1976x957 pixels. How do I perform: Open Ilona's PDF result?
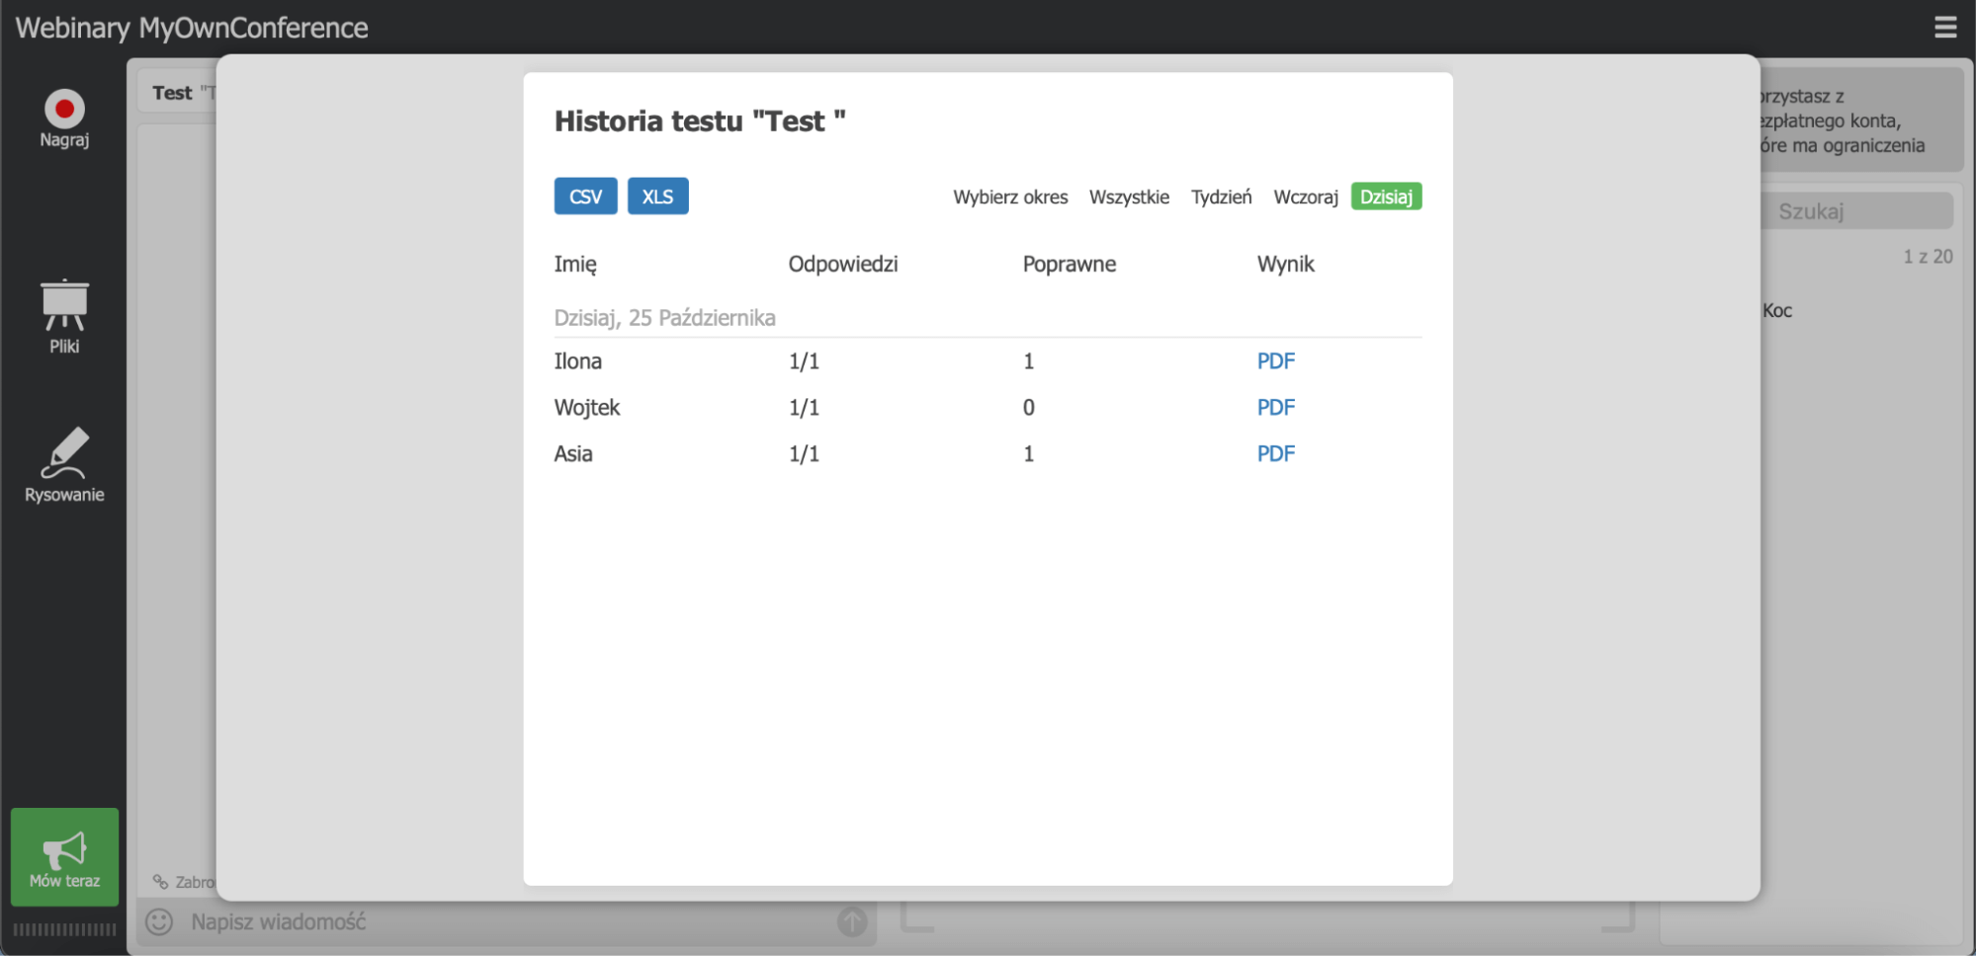click(1275, 361)
